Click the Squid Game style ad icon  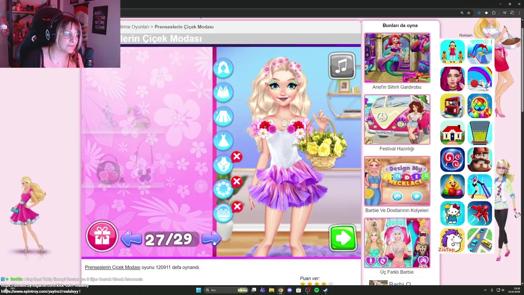(x=452, y=52)
